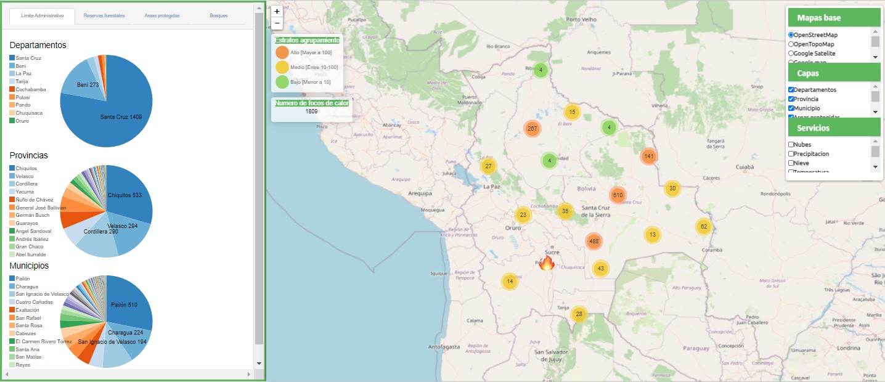
Task: Select Google Satelite base map
Action: 791,54
